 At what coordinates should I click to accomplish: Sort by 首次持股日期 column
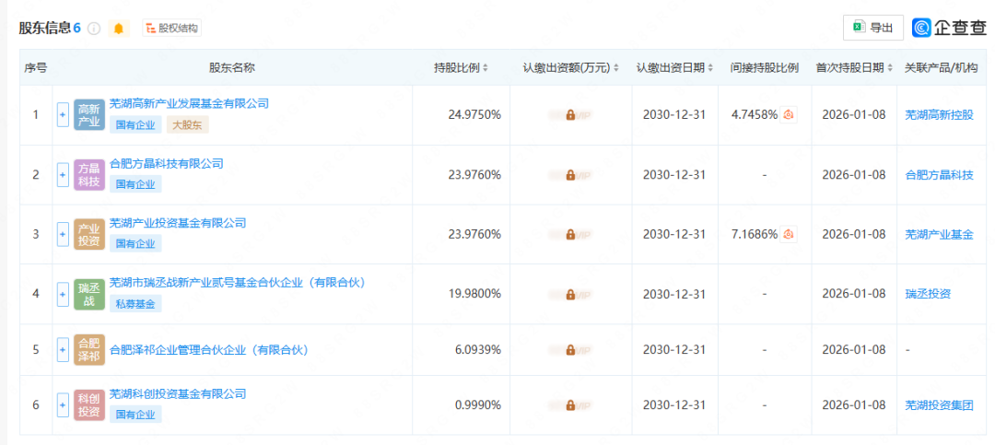(x=854, y=68)
